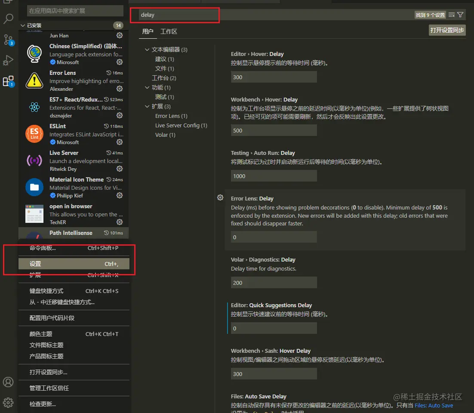The height and width of the screenshot is (413, 474).
Task: Click the Volar Diagnostics Delay value 200
Action: tap(274, 283)
